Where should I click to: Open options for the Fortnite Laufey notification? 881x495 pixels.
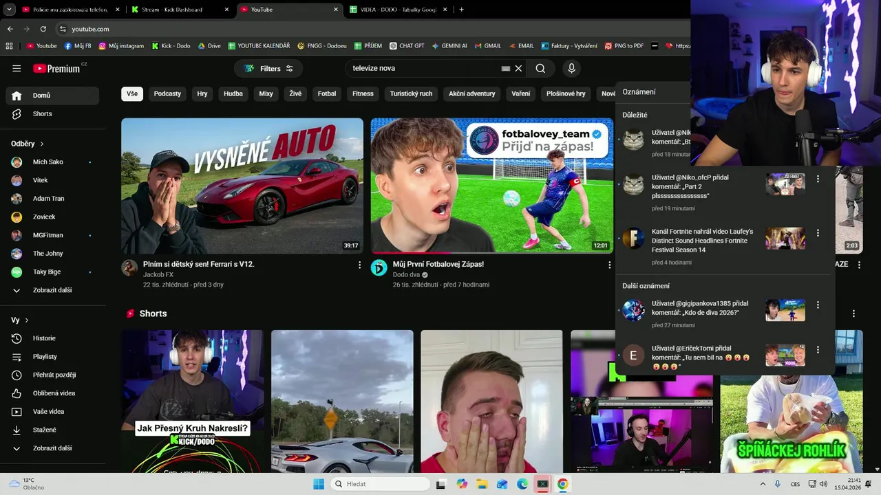tap(818, 233)
